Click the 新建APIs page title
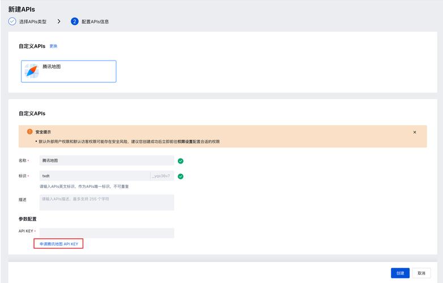The image size is (443, 283). pyautogui.click(x=22, y=9)
